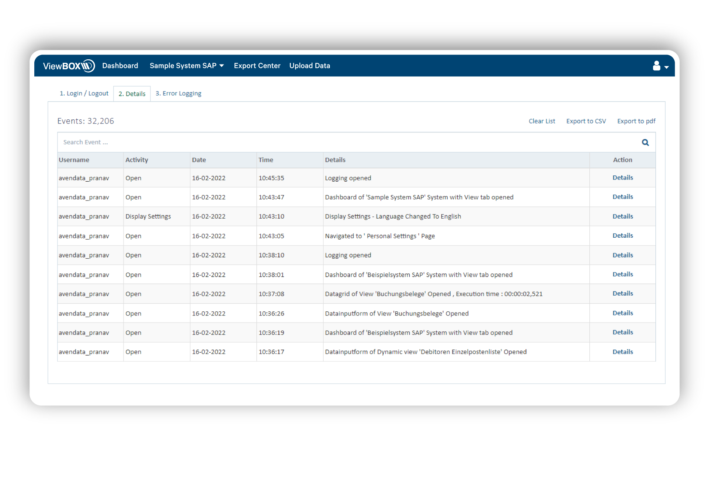Click 'Datagrid of View Buchungsbelege Opened' text
This screenshot has width=708, height=499.
(x=434, y=294)
